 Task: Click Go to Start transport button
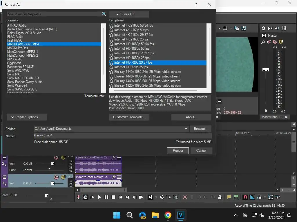coord(120,197)
